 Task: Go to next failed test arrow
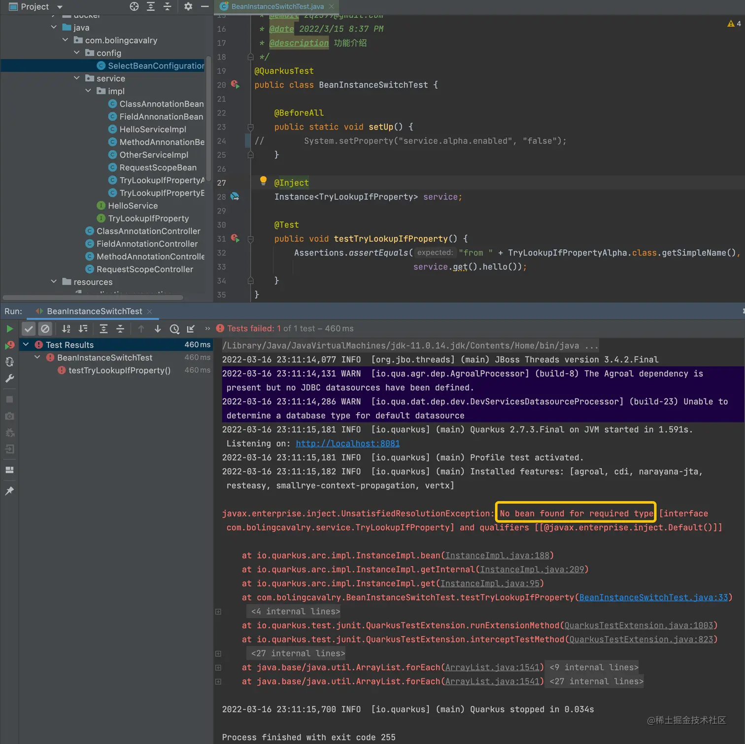coord(158,329)
